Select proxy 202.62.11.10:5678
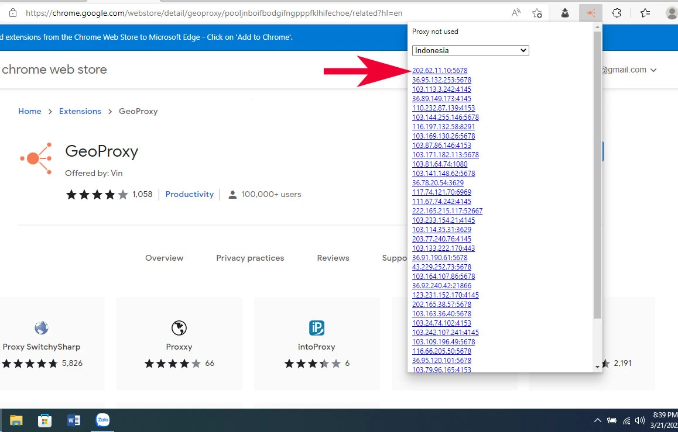 click(x=440, y=71)
